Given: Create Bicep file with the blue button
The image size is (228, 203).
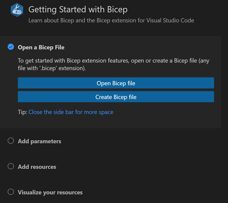Looking at the screenshot, I should (x=116, y=97).
